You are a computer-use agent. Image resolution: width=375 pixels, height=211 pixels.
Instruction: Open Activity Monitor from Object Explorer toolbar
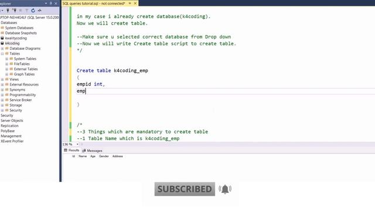pos(39,11)
